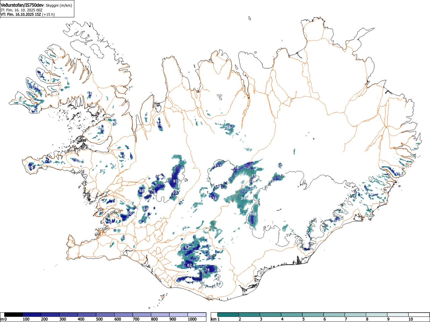
Task: Click the 'Veðurstofan/IS750dev' title text
Action: pyautogui.click(x=22, y=5)
